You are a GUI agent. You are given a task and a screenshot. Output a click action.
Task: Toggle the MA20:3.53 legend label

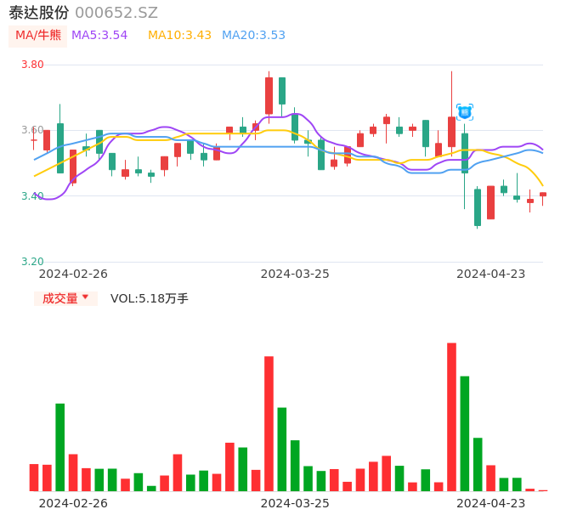(253, 36)
